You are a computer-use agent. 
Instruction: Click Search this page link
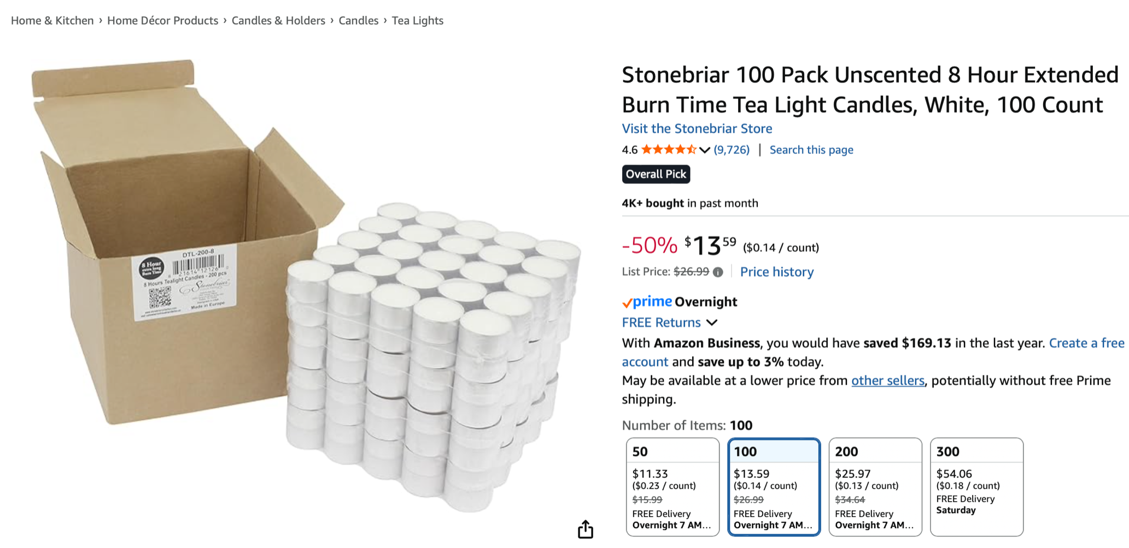point(811,150)
